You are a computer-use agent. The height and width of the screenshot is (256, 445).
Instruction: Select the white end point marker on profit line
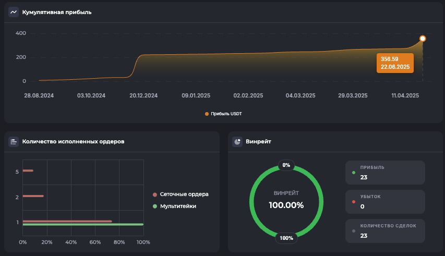tap(423, 39)
